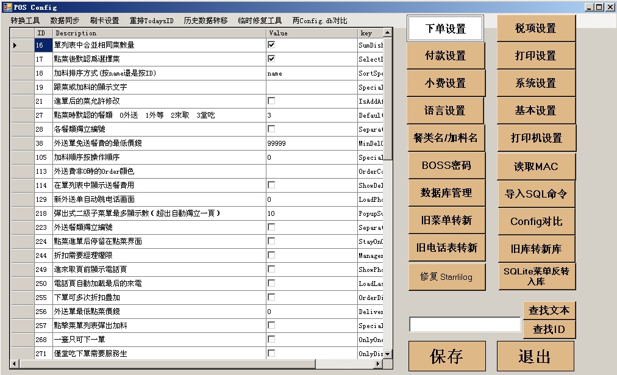
Task: Open the 打印机设置 panel
Action: pyautogui.click(x=536, y=138)
